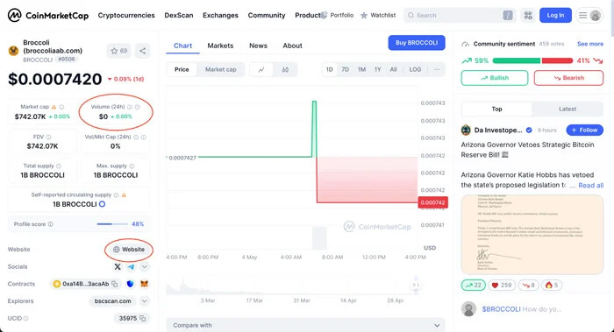Click the Profile score info icon
The width and height of the screenshot is (614, 332).
51,224
